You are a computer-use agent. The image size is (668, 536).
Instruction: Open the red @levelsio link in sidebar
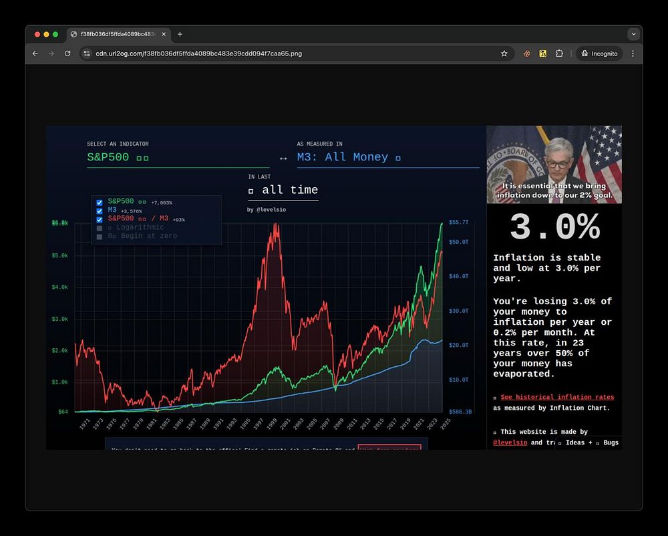(510, 442)
